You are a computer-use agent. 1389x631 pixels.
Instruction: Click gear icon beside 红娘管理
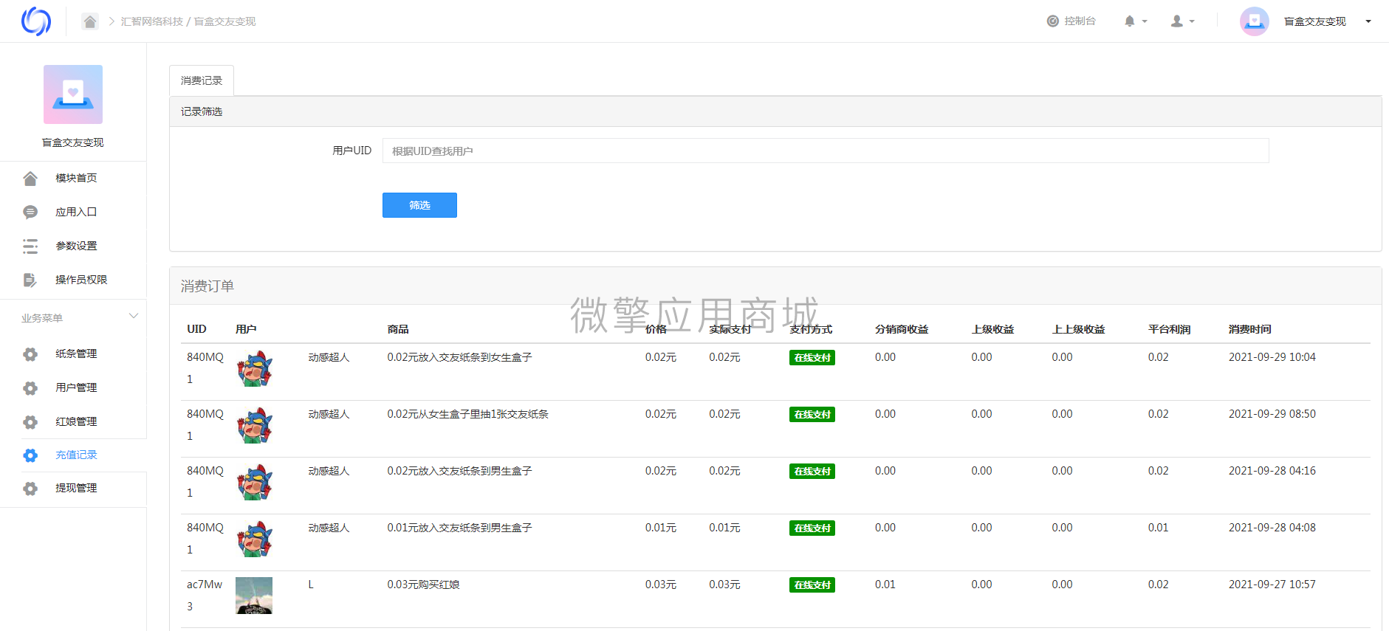tap(30, 422)
